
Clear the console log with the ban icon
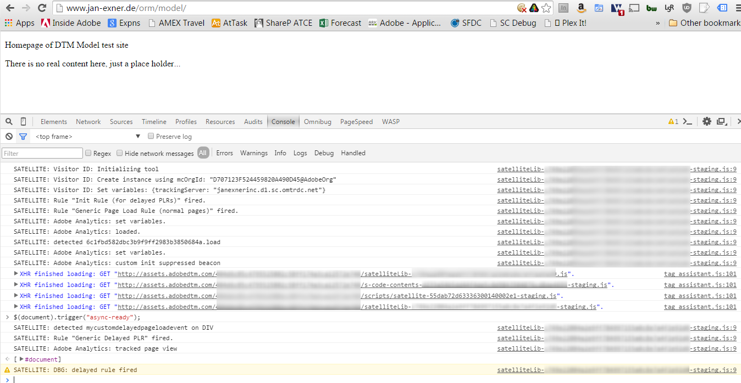(x=9, y=137)
